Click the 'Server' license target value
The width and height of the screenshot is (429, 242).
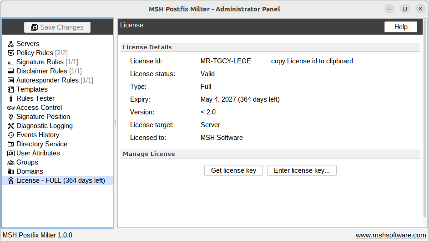pyautogui.click(x=210, y=125)
